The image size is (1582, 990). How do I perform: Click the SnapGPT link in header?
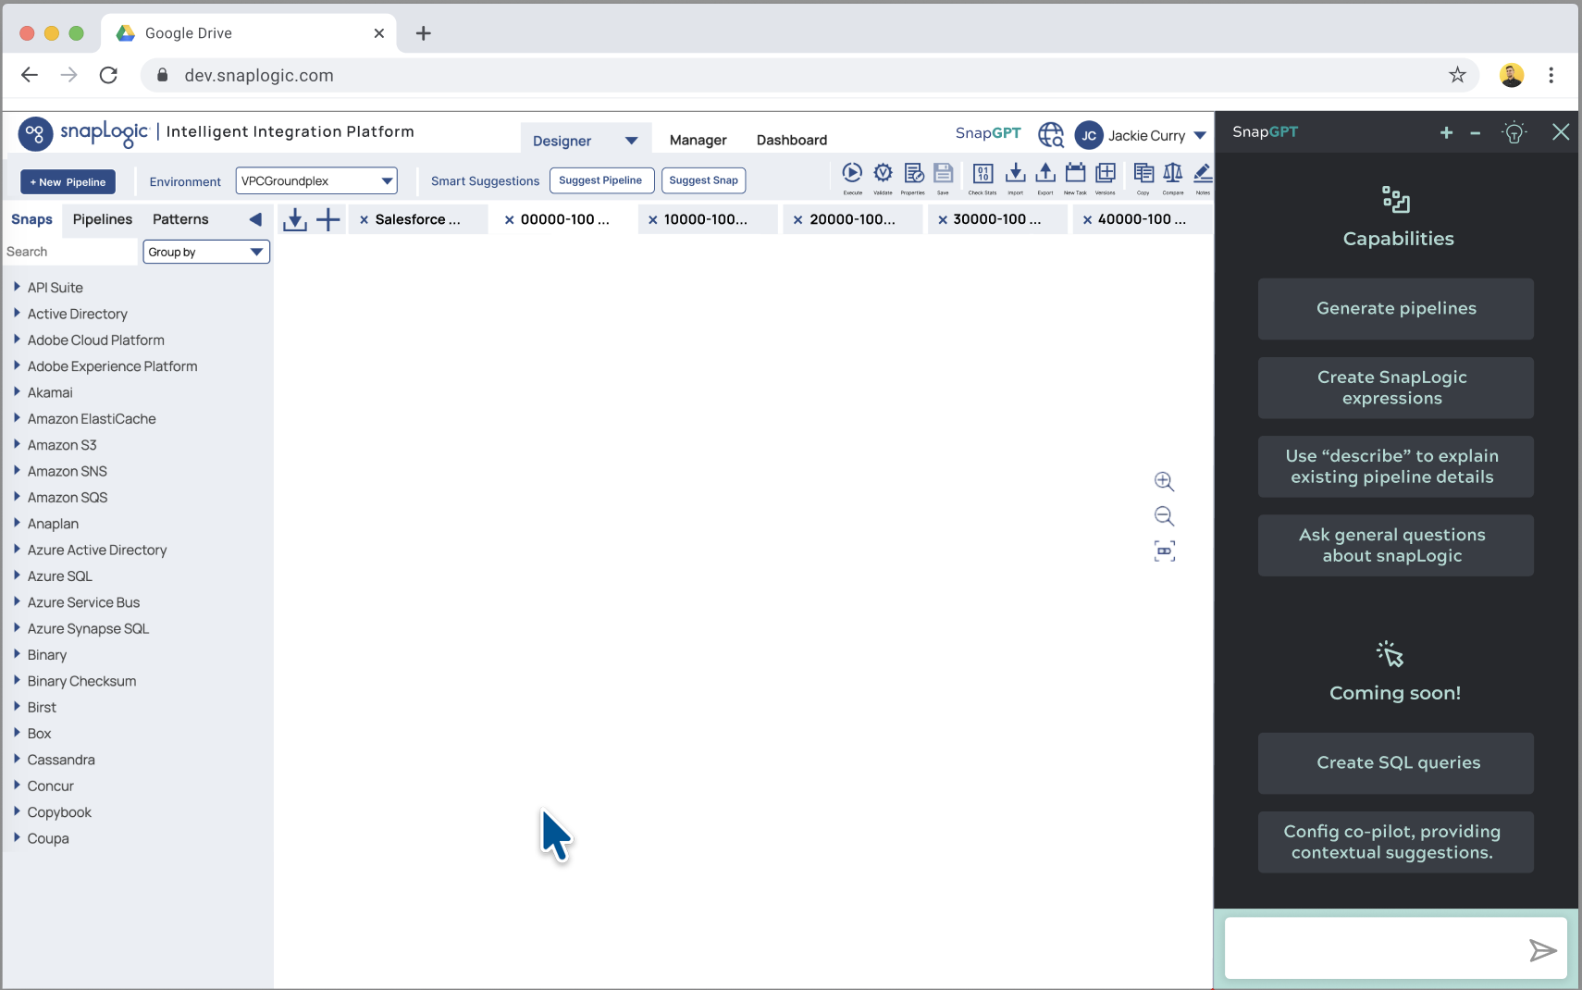pos(988,133)
